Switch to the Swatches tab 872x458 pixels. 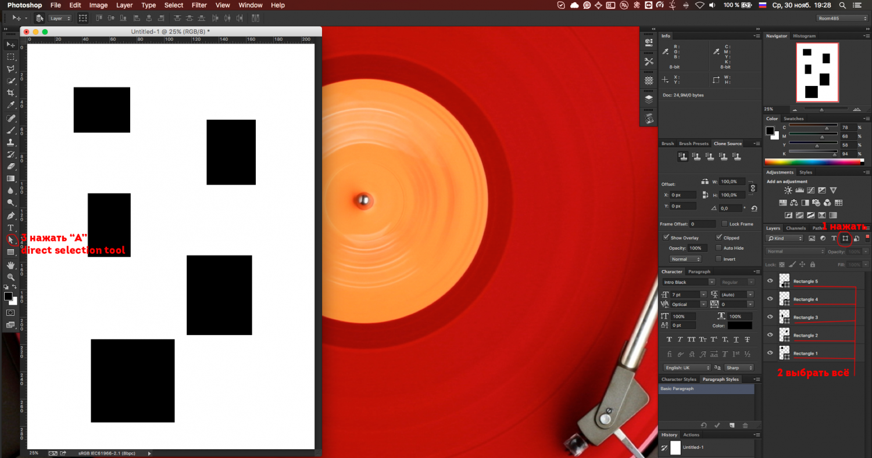(794, 118)
